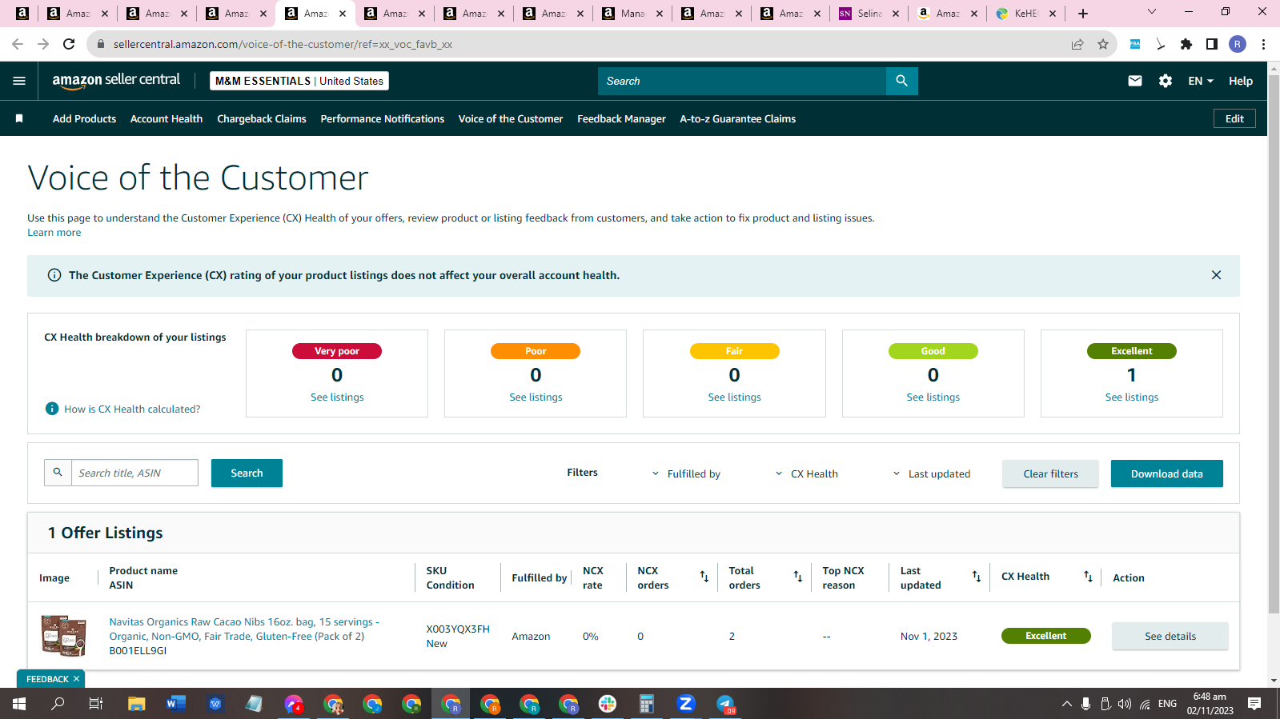Click the Amazon Seller Central logo
The image size is (1280, 719).
pyautogui.click(x=116, y=81)
